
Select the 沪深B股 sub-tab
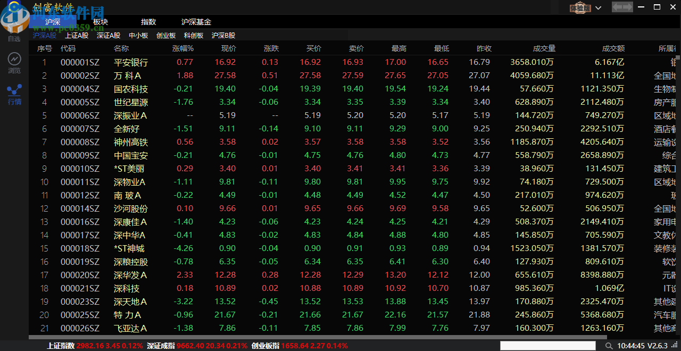coord(223,36)
